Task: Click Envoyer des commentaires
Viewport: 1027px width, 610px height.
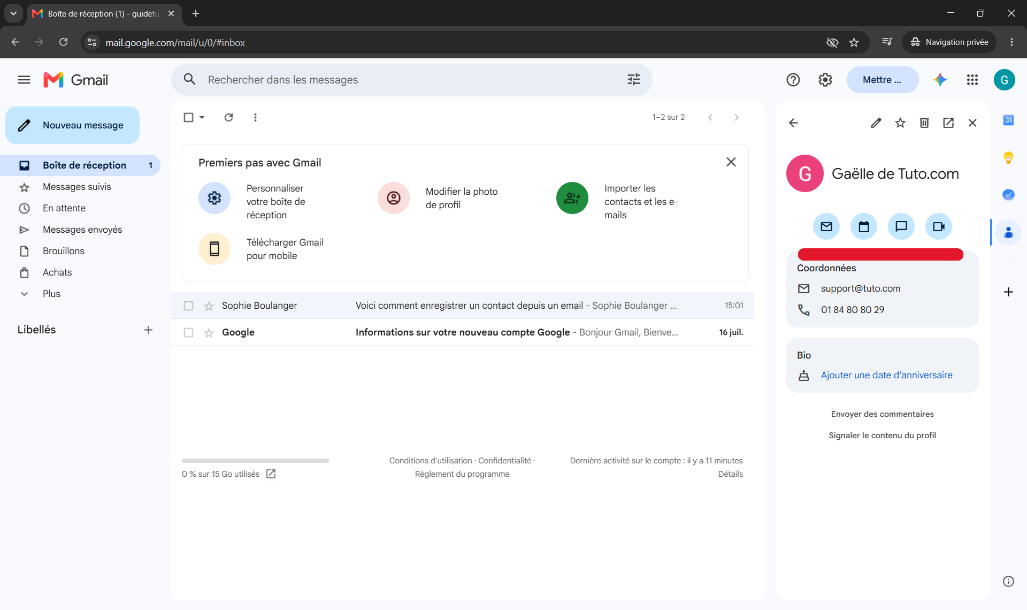Action: pos(882,414)
